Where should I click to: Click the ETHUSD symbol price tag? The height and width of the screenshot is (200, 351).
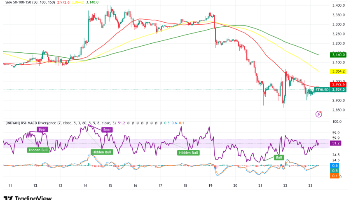pyautogui.click(x=322, y=89)
